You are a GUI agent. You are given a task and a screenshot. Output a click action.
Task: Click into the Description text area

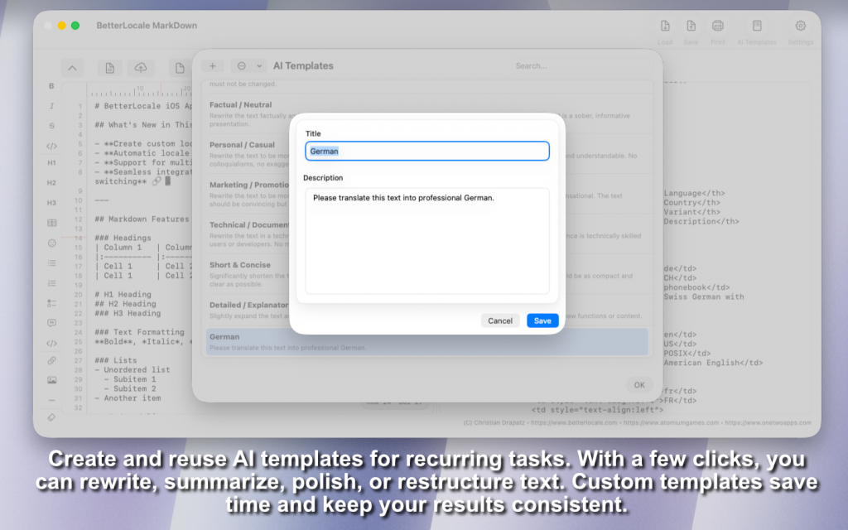426,240
